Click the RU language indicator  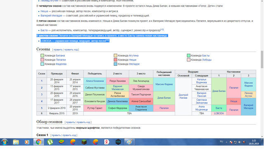point(221,141)
